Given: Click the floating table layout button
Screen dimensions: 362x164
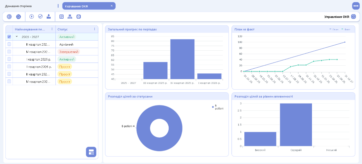Looking at the screenshot, I should (x=91, y=152).
